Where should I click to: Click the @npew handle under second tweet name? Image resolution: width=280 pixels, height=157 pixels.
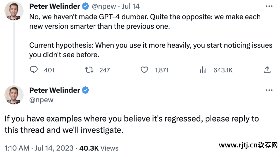[x=41, y=100]
